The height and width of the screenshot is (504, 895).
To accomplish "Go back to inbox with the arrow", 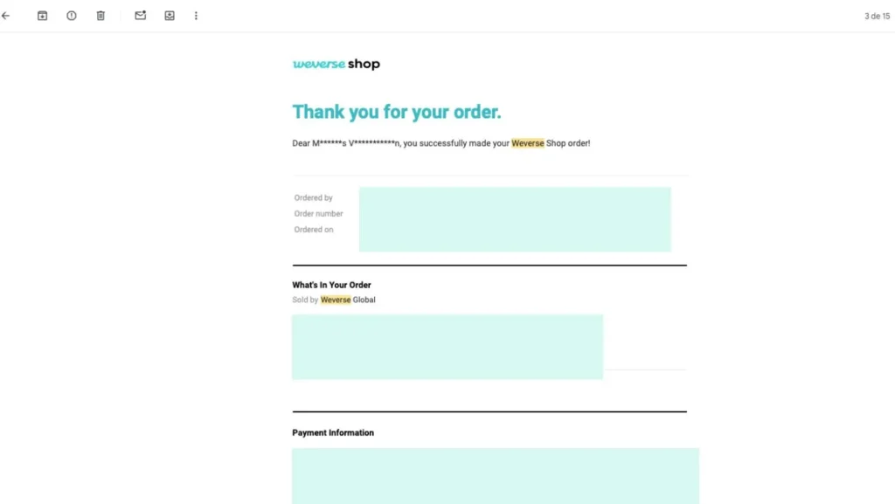I will click(x=6, y=16).
